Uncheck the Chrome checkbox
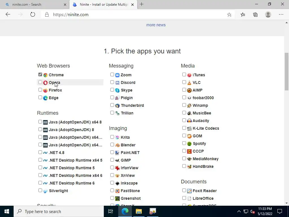 tap(40, 75)
